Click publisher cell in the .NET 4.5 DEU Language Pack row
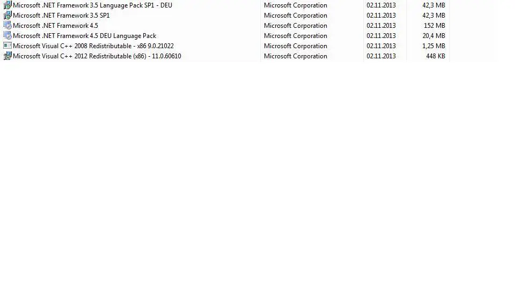The width and height of the screenshot is (515, 289). (295, 36)
